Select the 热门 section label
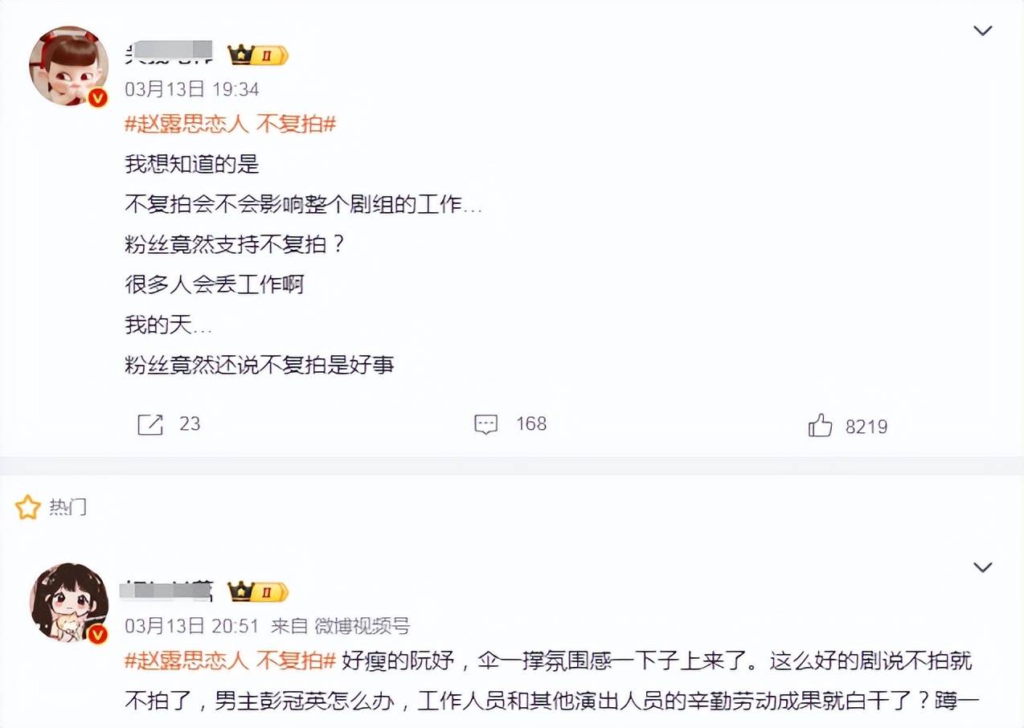 click(x=68, y=507)
